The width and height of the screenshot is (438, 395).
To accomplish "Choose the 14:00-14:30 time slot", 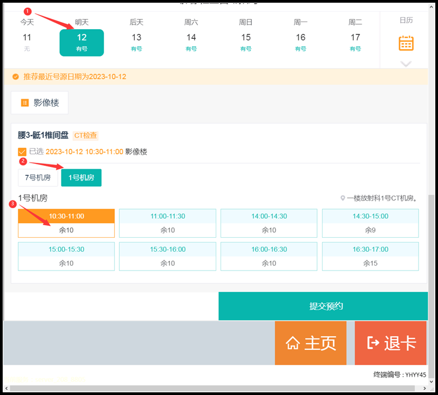I will (269, 223).
